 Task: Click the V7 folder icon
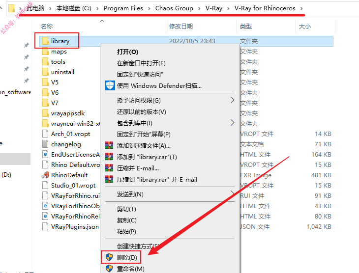[45, 103]
